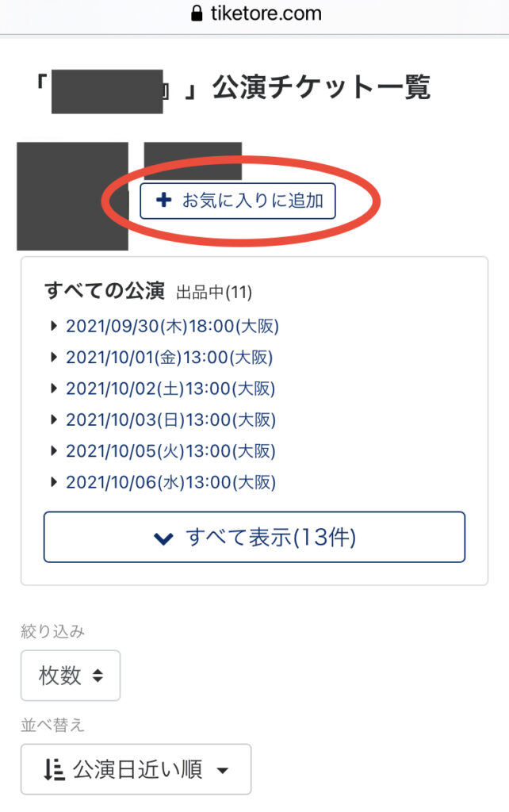Select the 2021/10/03(日)13:00(大阪) performance
The height and width of the screenshot is (812, 509).
coord(171,419)
